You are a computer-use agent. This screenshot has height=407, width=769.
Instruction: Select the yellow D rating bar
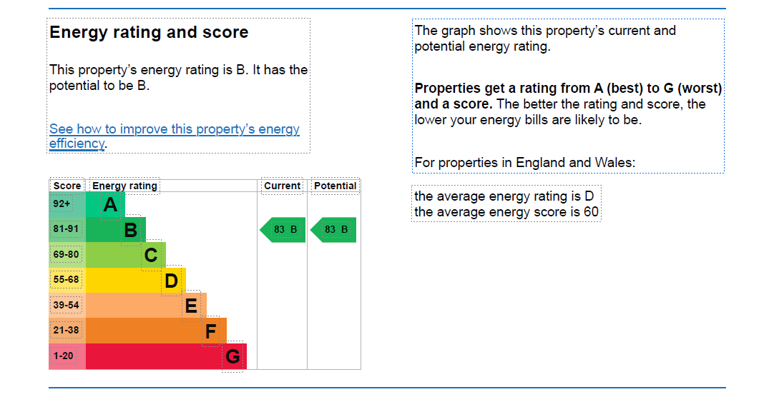tap(135, 281)
